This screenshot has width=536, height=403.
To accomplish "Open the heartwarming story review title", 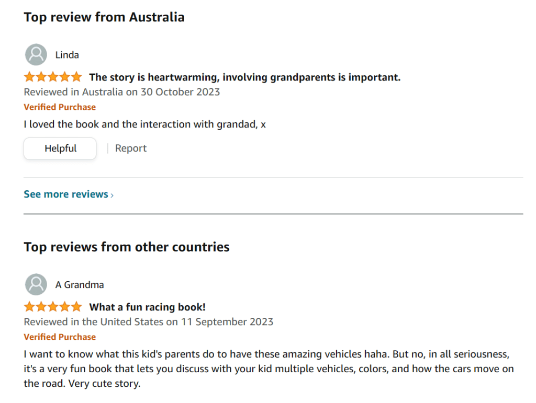I will click(x=244, y=77).
